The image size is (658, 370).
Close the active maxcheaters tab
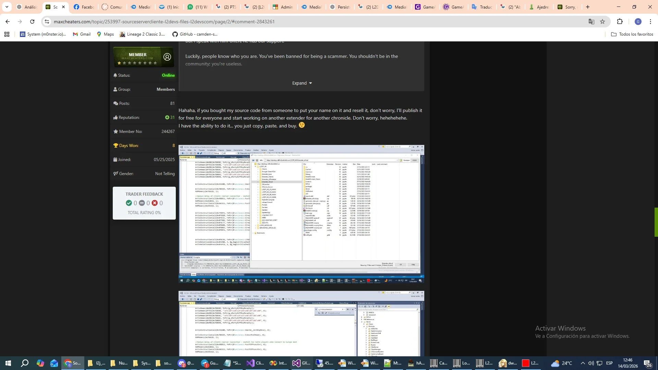63,7
